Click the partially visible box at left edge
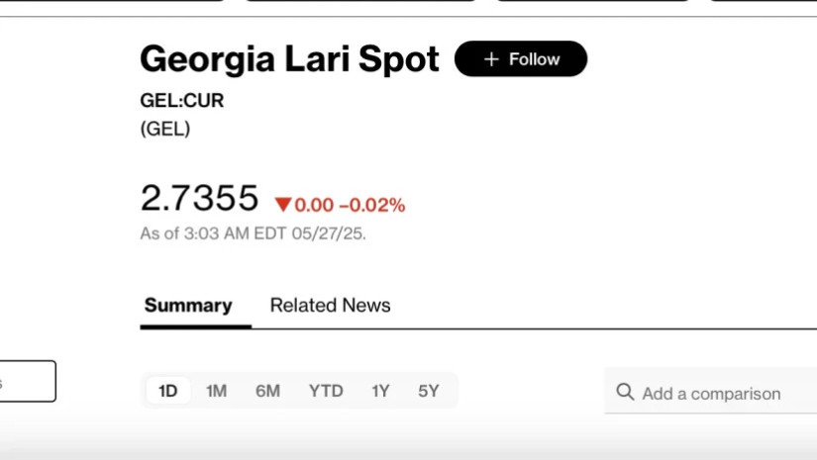The width and height of the screenshot is (817, 460). pos(28,382)
